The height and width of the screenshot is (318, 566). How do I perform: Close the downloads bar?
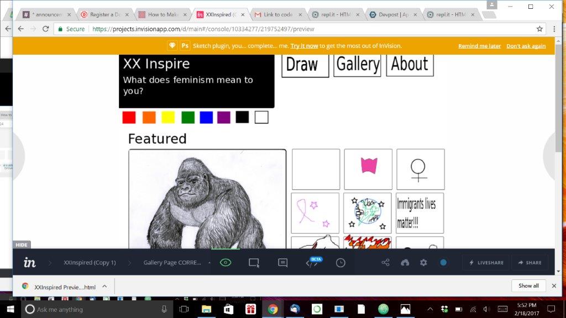(x=554, y=285)
